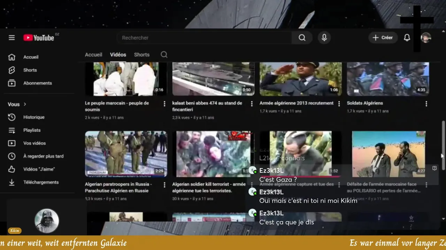Open options for Armée algérienne 2013 recrutement
Screen dimensions: 446x250
point(339,103)
